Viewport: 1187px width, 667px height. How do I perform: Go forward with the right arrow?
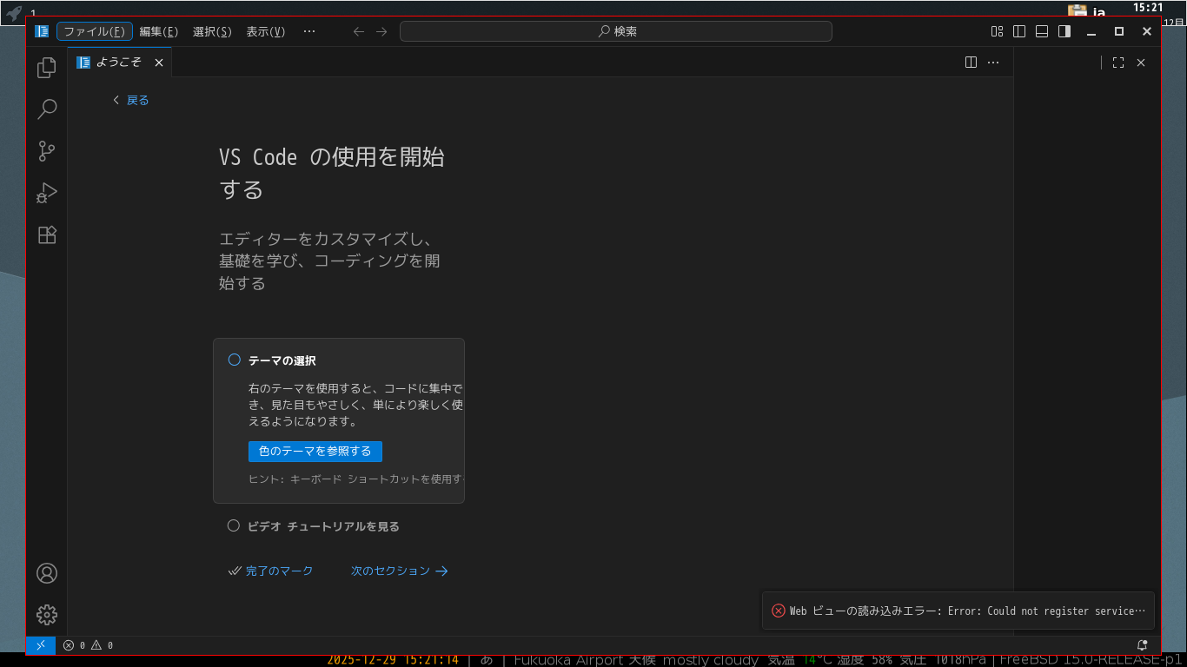point(381,31)
